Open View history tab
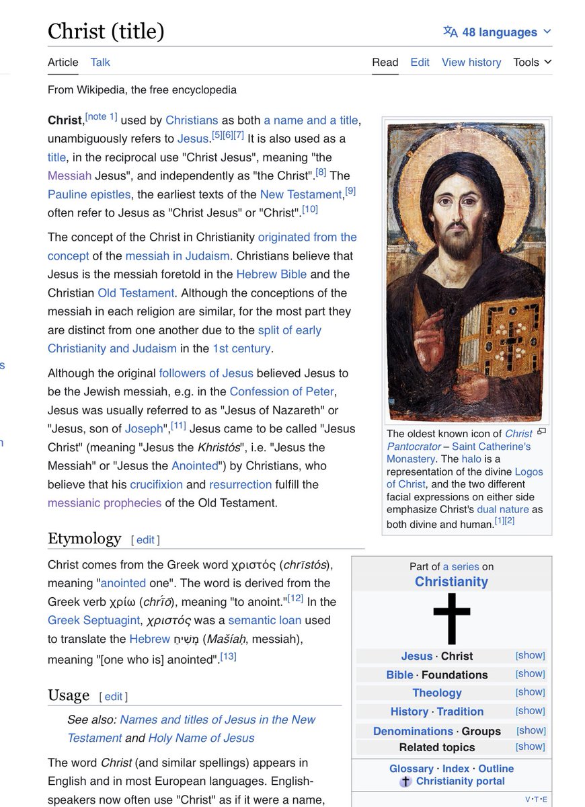The height and width of the screenshot is (807, 585). 471,62
